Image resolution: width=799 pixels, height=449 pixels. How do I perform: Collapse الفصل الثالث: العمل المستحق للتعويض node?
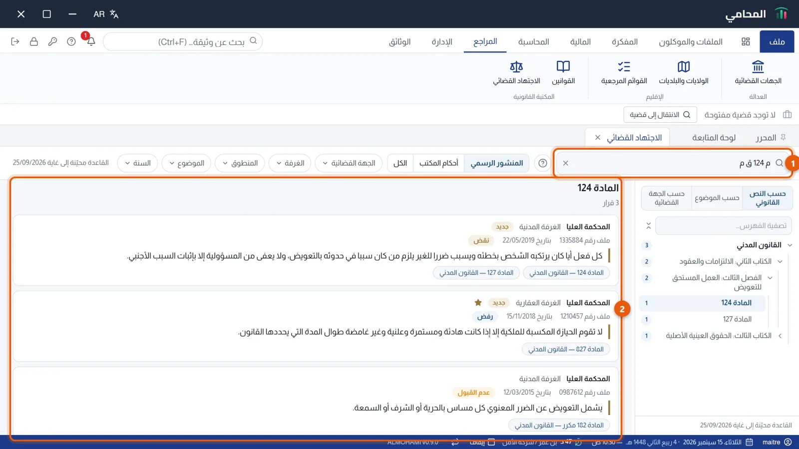(770, 278)
